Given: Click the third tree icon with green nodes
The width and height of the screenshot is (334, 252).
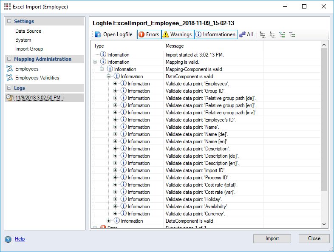Looking at the screenshot, I should [x=282, y=34].
